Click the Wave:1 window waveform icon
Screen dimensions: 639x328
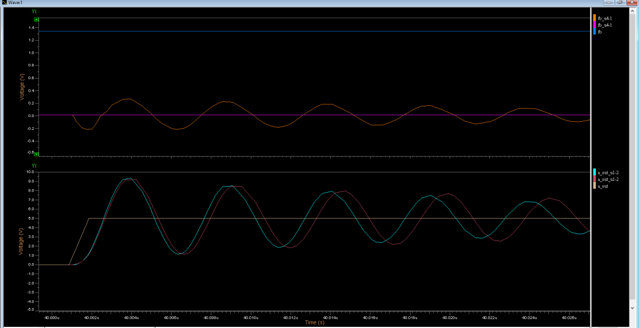pos(5,2)
